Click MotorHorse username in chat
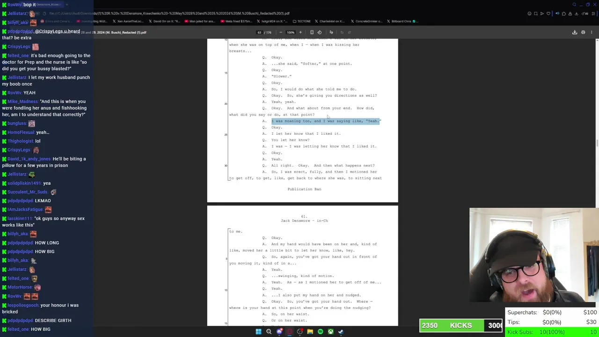 [x=20, y=287]
